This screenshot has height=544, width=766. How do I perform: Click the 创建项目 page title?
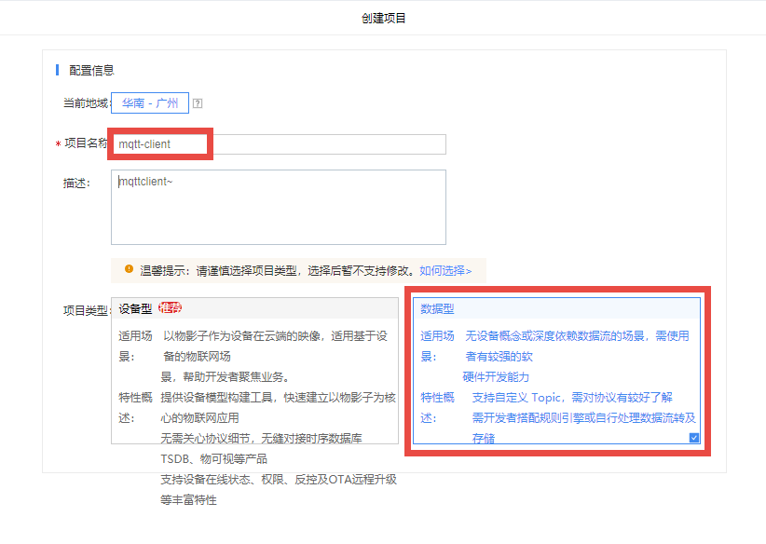click(382, 16)
